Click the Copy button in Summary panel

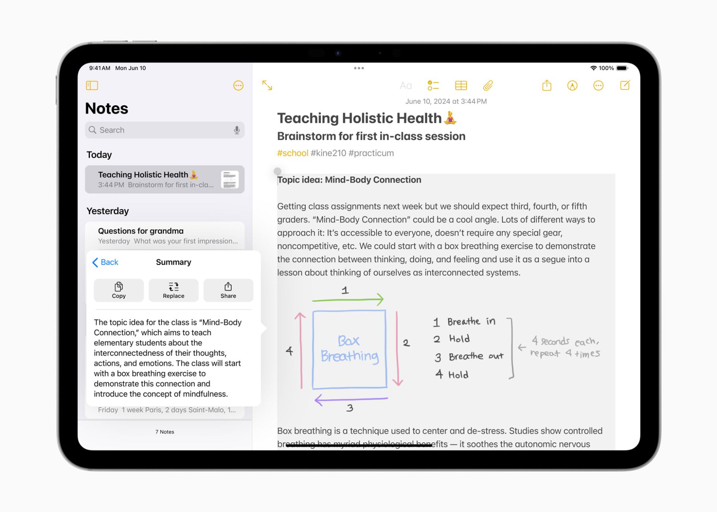click(x=118, y=289)
